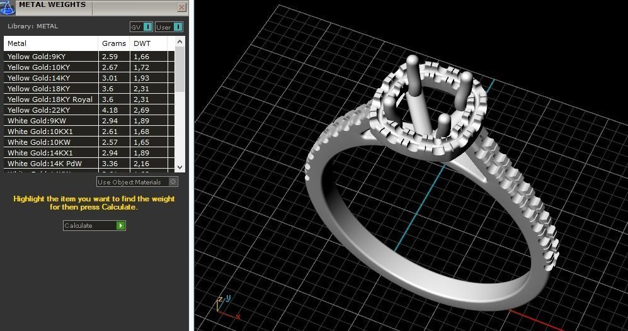Screen dimensions: 628x331
Task: Click the Grams column header
Action: [114, 43]
